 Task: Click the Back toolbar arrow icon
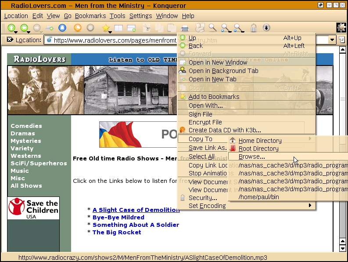tap(24, 28)
